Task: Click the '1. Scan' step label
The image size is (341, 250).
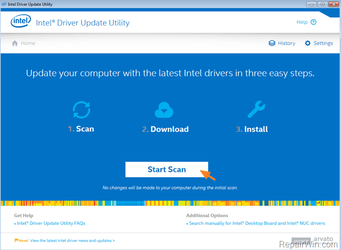Action: 81,129
